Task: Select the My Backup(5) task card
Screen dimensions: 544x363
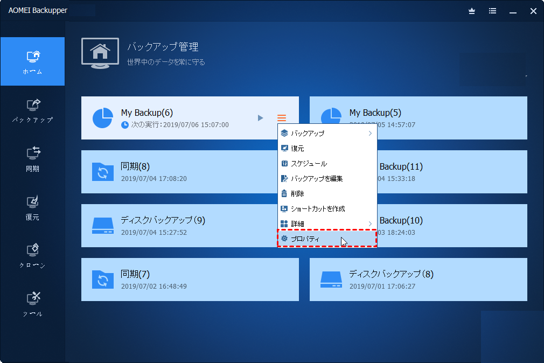Action: (x=418, y=118)
